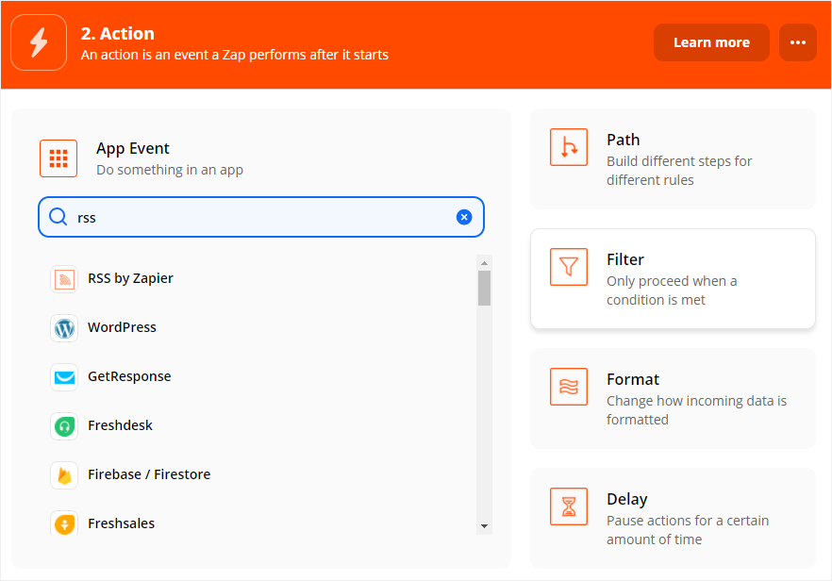
Task: Choose the Path action card
Action: tap(673, 159)
